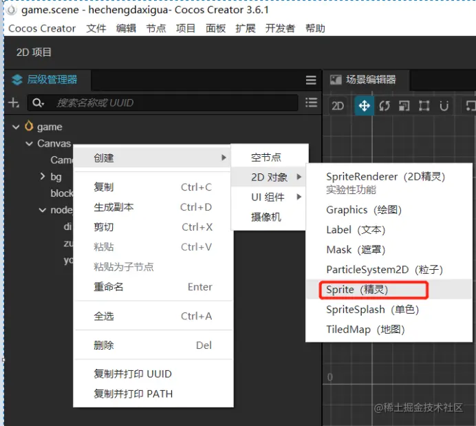
Task: Open the 2D 对象 submenu arrow
Action: click(299, 177)
